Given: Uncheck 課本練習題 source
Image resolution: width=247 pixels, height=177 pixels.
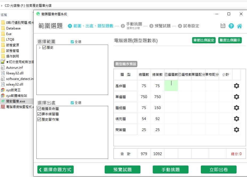Looking at the screenshot, I should (39, 114).
